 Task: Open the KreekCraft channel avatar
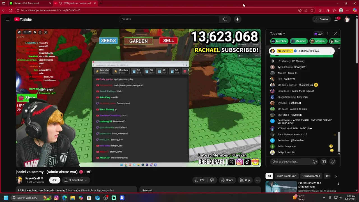click(19, 180)
